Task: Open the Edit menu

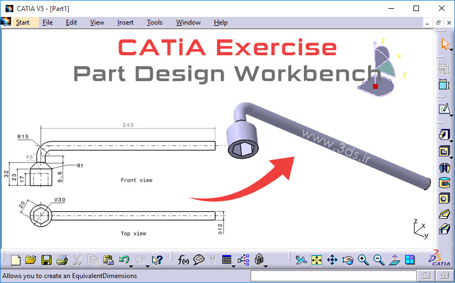Action: pos(71,23)
